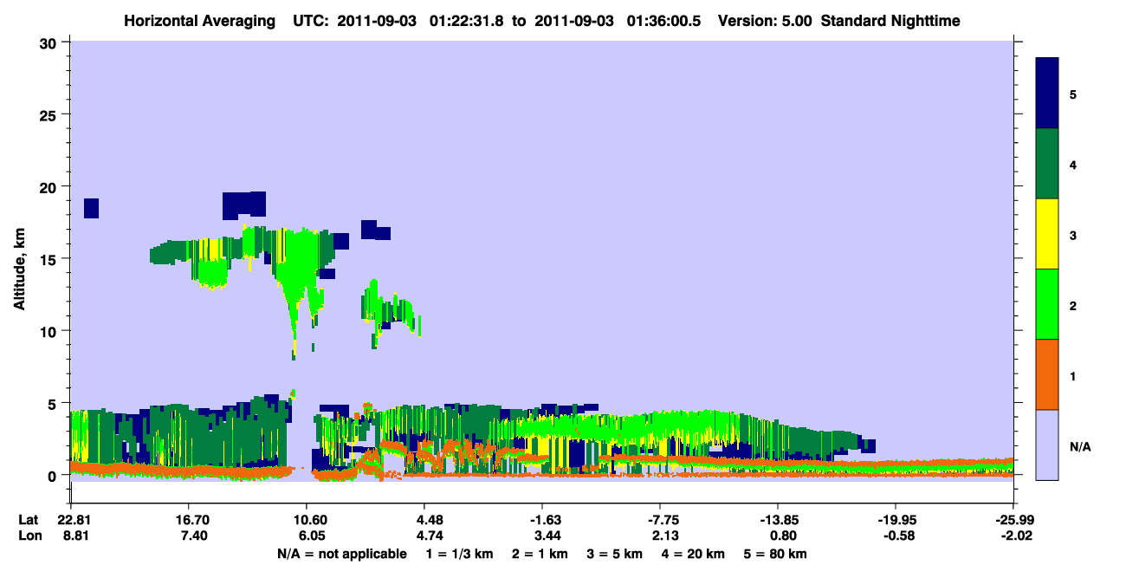
Task: Click colorbar label '1'
Action: point(1073,375)
